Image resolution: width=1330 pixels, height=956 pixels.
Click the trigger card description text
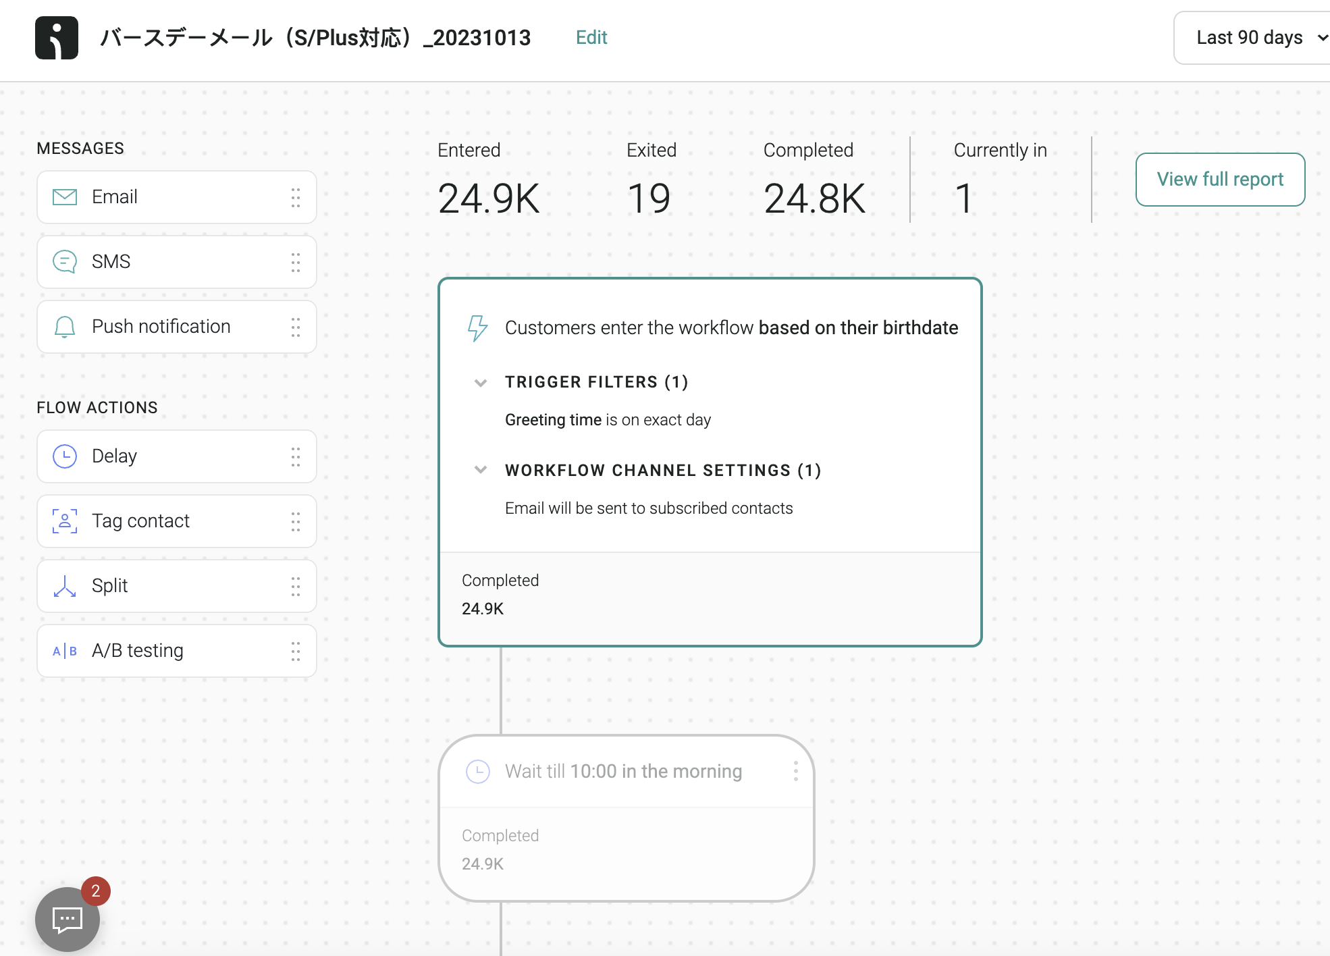click(x=731, y=328)
